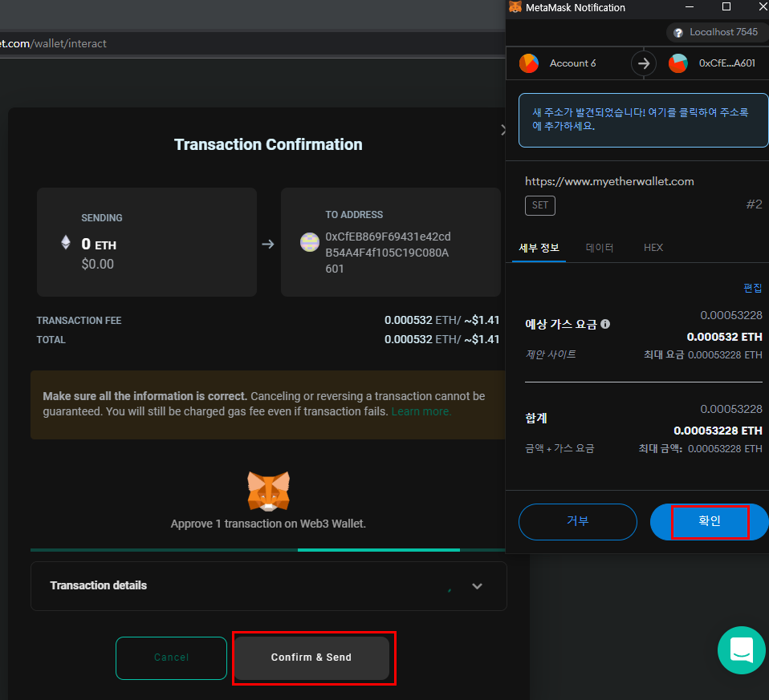Click the Confirm & Send button
Viewport: 769px width, 700px height.
(x=311, y=658)
